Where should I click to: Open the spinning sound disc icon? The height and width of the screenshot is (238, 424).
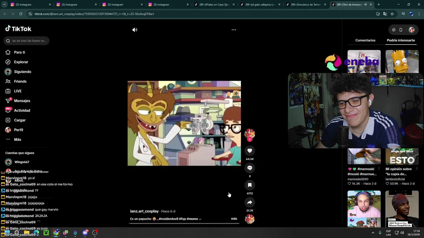click(250, 219)
